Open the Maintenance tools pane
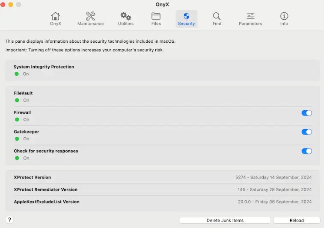 [x=90, y=19]
